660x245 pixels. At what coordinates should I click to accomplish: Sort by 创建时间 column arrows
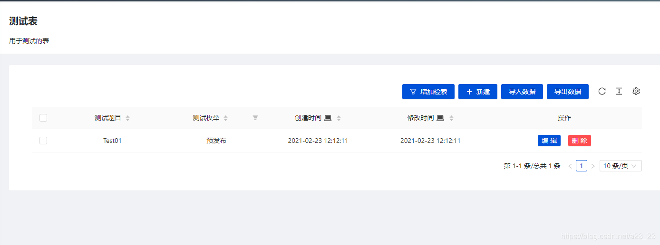(339, 118)
